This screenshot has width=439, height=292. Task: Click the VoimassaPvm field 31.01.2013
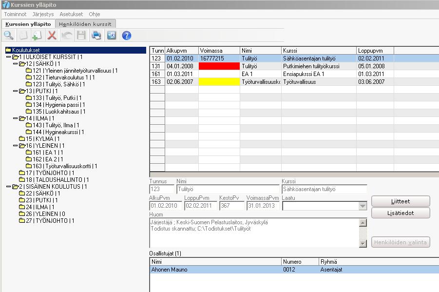[x=263, y=206]
